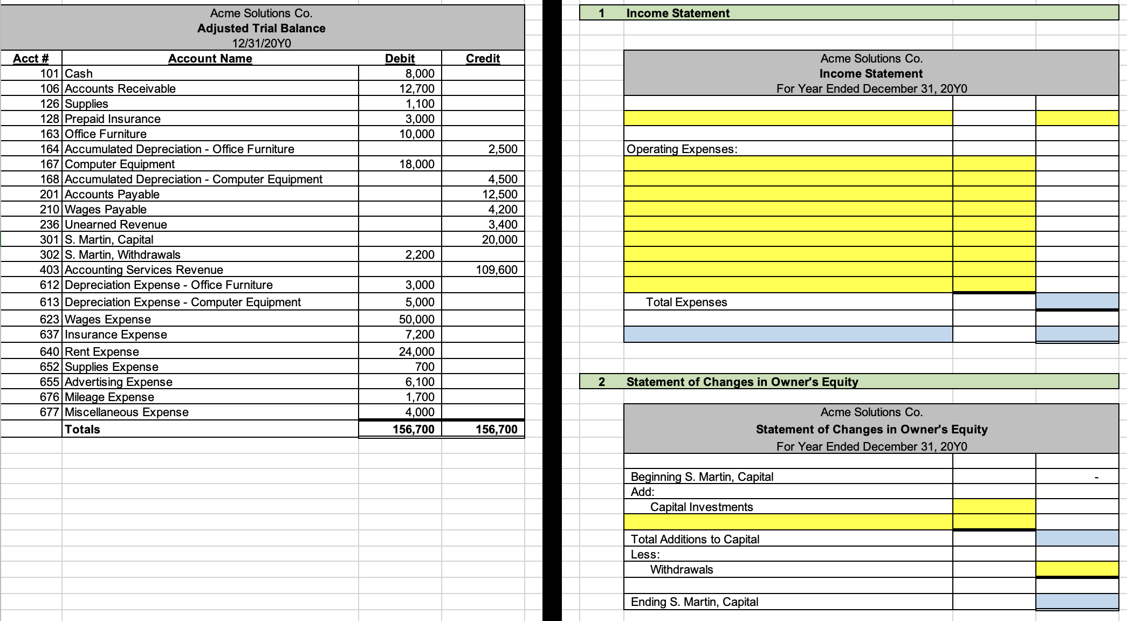Select Accounting Services Revenue credit 109,600
The image size is (1127, 621).
483,270
